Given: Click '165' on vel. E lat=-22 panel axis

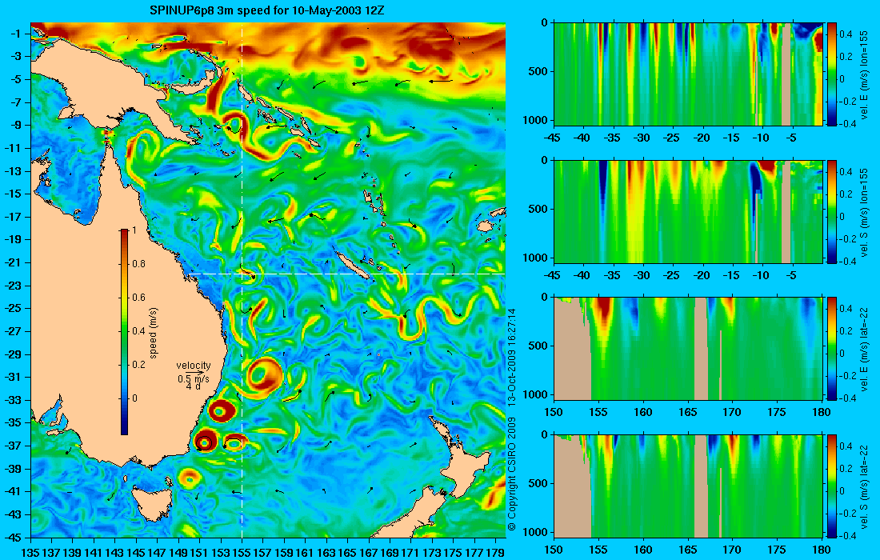Looking at the screenshot, I should click(688, 413).
